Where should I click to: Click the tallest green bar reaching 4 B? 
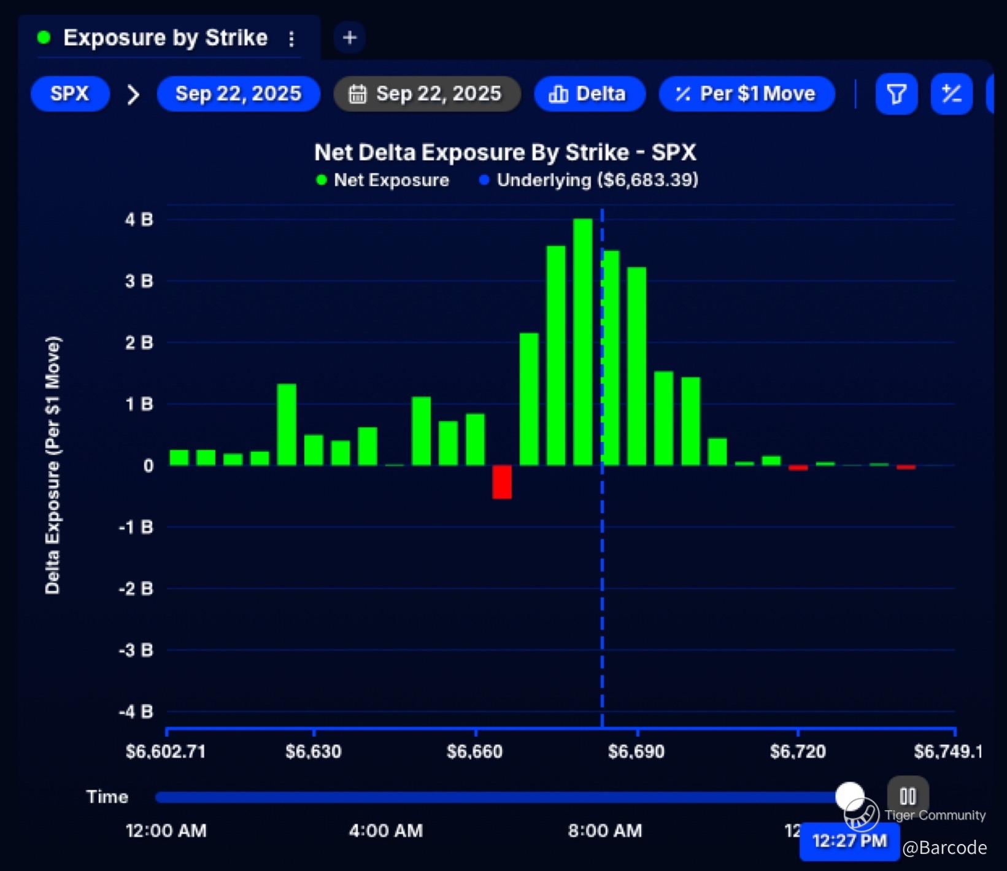coord(583,342)
